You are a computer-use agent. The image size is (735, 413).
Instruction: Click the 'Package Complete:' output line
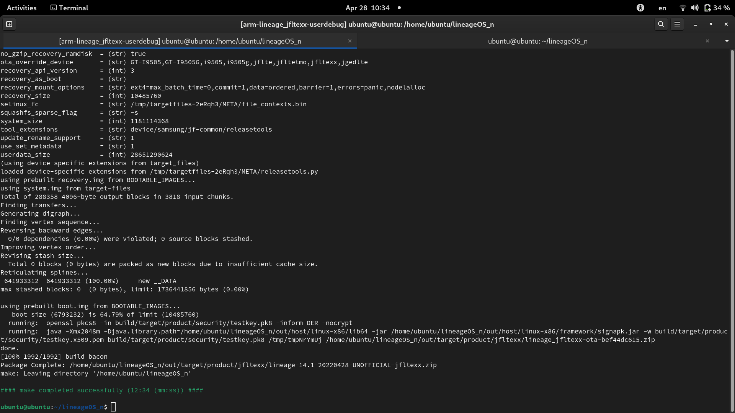click(219, 365)
